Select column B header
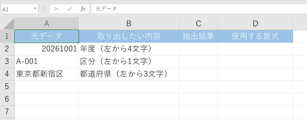This screenshot has width=307, height=120. pos(129,24)
